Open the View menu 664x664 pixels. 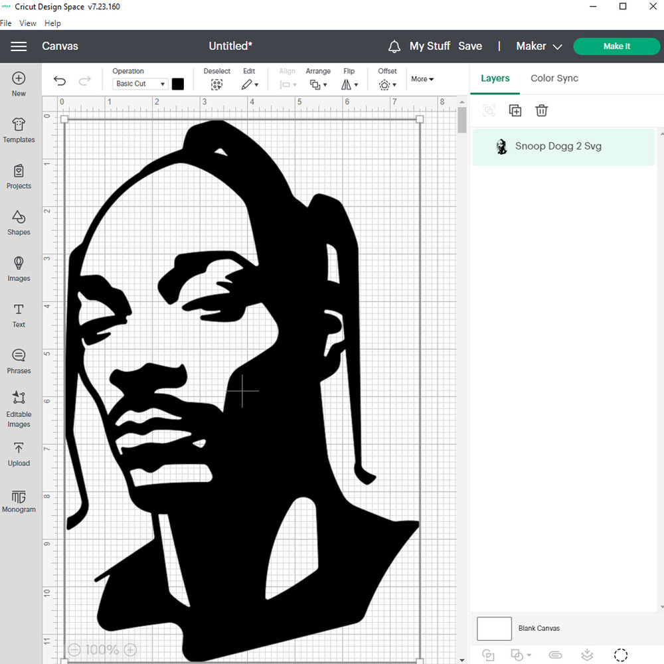28,23
